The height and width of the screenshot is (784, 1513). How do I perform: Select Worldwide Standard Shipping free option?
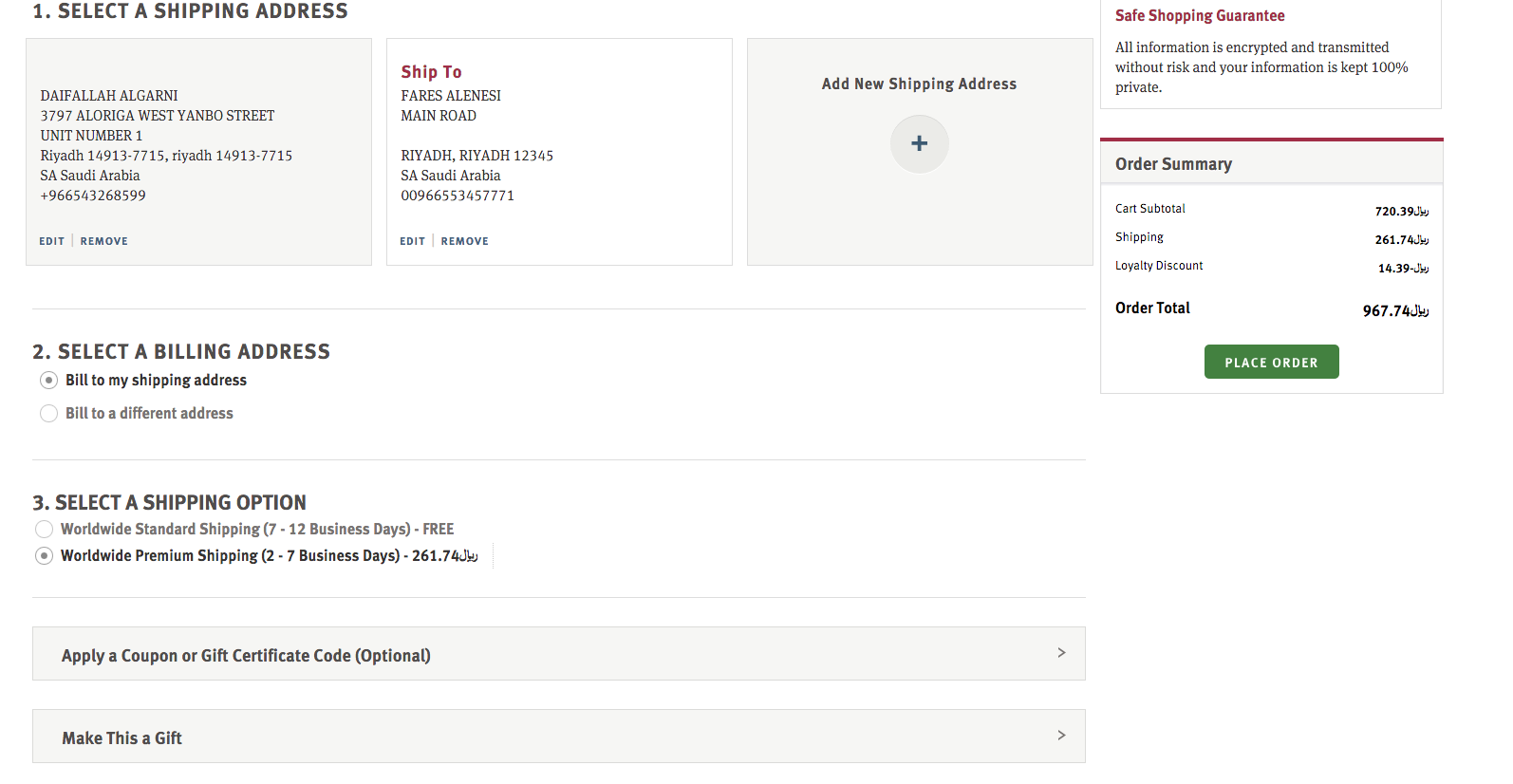45,530
